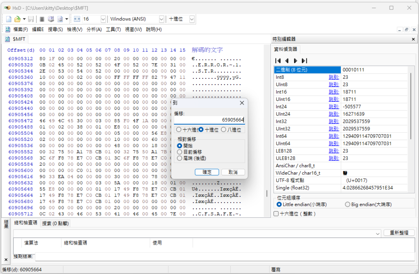Open the 檔案(F) menu
419x274 pixels.
[20, 29]
